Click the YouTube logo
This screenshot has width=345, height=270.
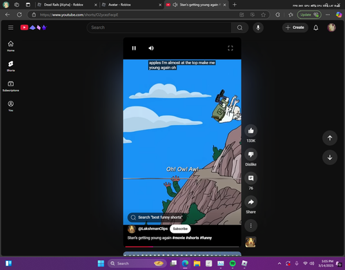[34, 28]
